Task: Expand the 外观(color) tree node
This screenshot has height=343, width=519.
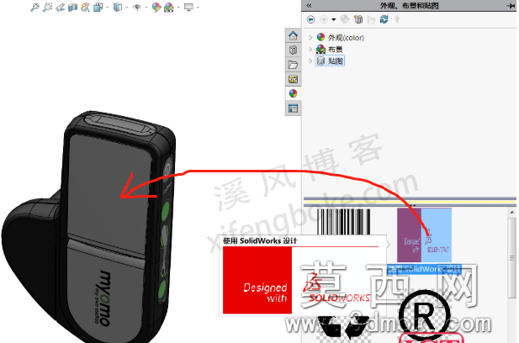Action: 310,38
